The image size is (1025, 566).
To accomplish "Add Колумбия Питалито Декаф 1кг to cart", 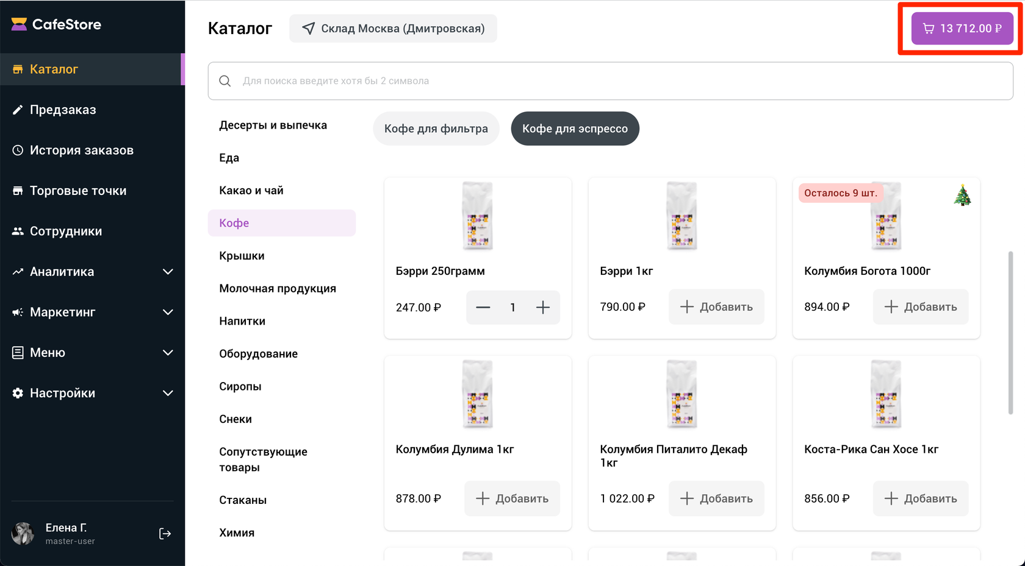I will point(716,498).
